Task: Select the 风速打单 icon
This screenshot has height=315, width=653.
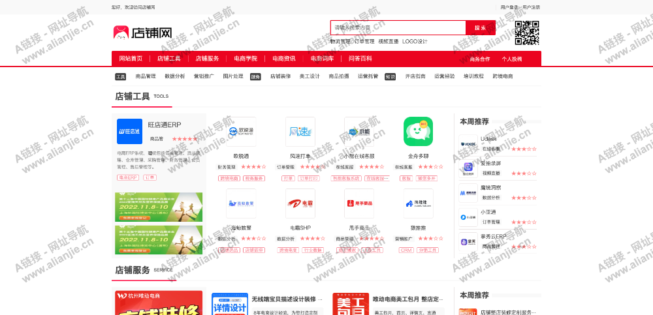Action: (300, 132)
